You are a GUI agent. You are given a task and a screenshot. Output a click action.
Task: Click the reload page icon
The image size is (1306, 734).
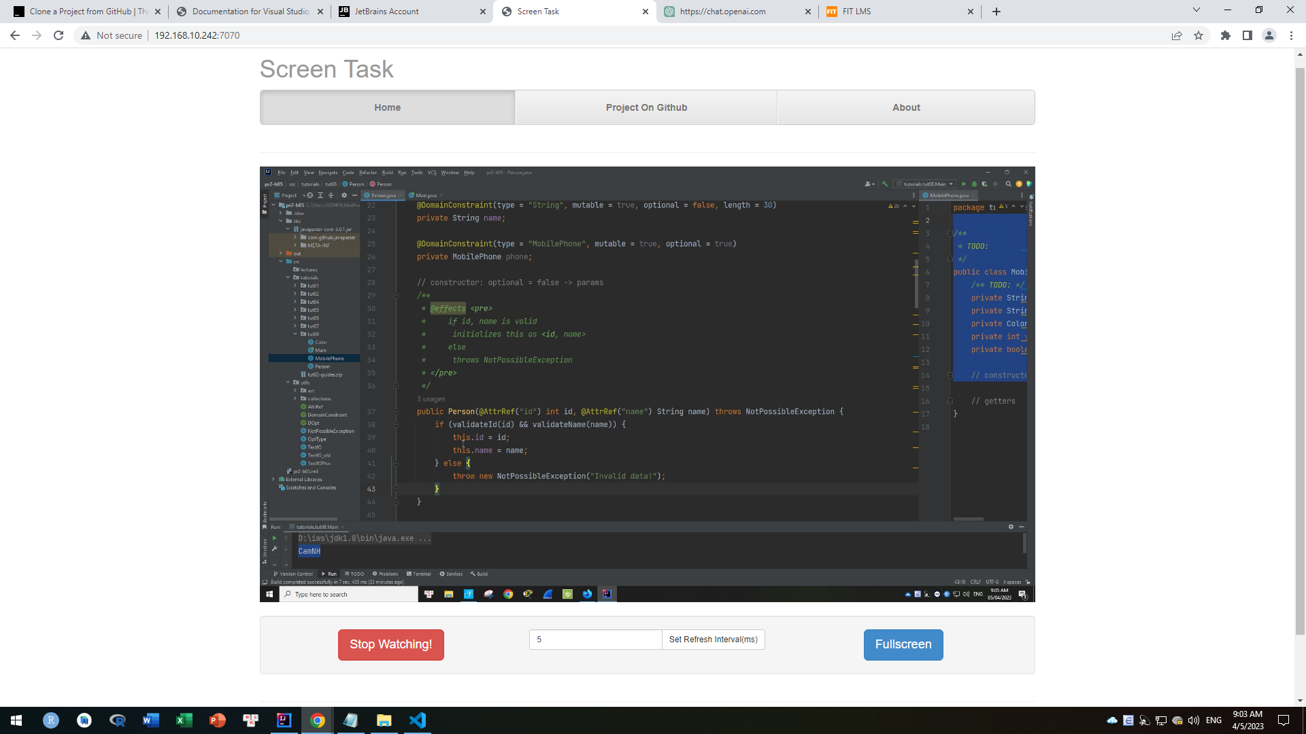click(58, 35)
